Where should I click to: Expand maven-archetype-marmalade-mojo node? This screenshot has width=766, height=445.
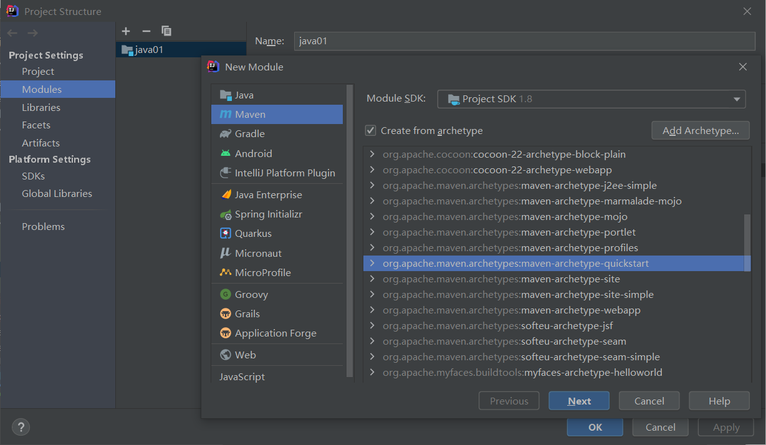372,201
